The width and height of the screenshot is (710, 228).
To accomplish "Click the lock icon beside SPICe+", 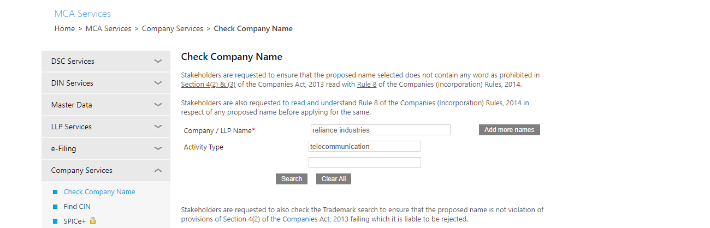I will tap(93, 221).
